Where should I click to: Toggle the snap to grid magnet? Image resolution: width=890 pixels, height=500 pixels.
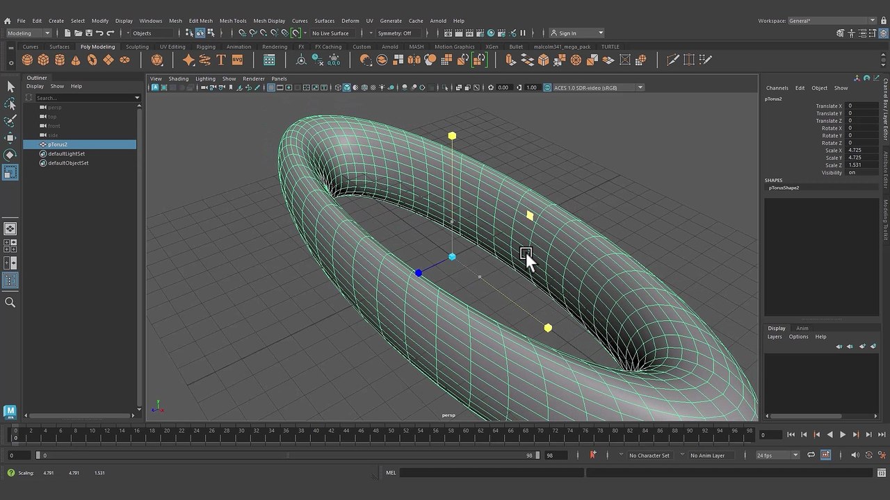pyautogui.click(x=242, y=33)
